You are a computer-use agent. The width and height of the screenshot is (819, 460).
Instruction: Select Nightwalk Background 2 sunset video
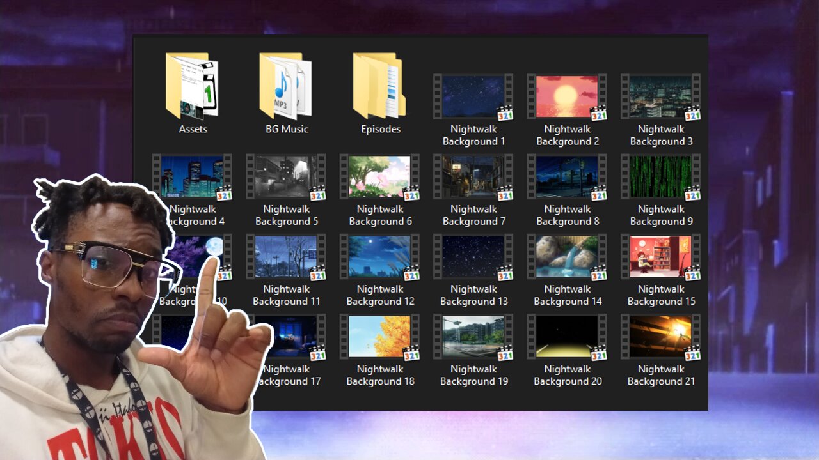tap(567, 96)
